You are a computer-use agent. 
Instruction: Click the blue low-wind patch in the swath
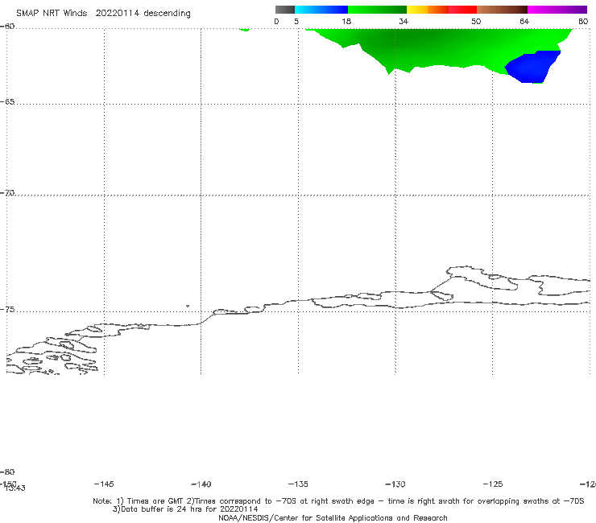[x=532, y=67]
